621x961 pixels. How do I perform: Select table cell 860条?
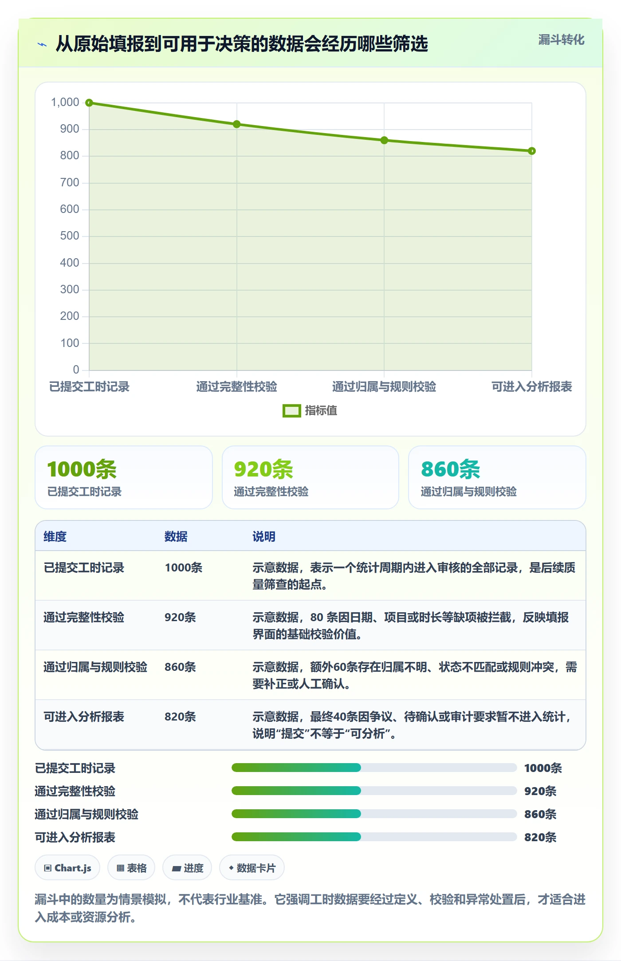pyautogui.click(x=180, y=667)
